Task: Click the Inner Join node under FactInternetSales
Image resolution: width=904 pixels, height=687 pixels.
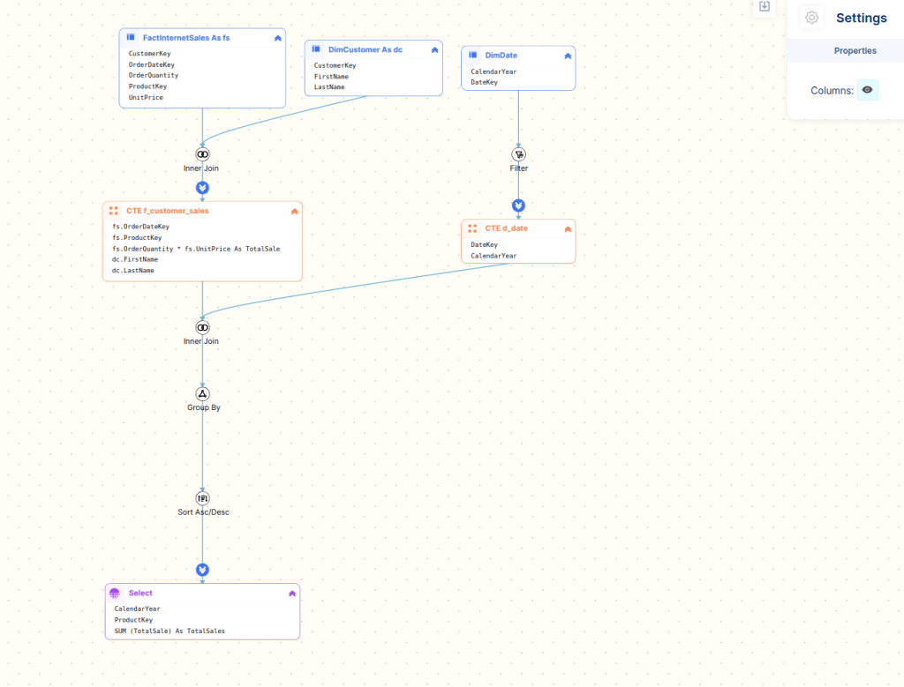Action: [x=202, y=154]
